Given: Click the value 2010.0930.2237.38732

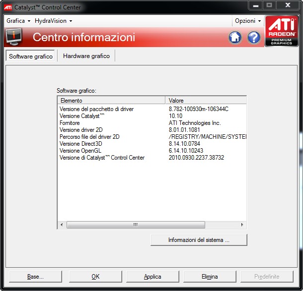Looking at the screenshot, I should pos(196,158).
